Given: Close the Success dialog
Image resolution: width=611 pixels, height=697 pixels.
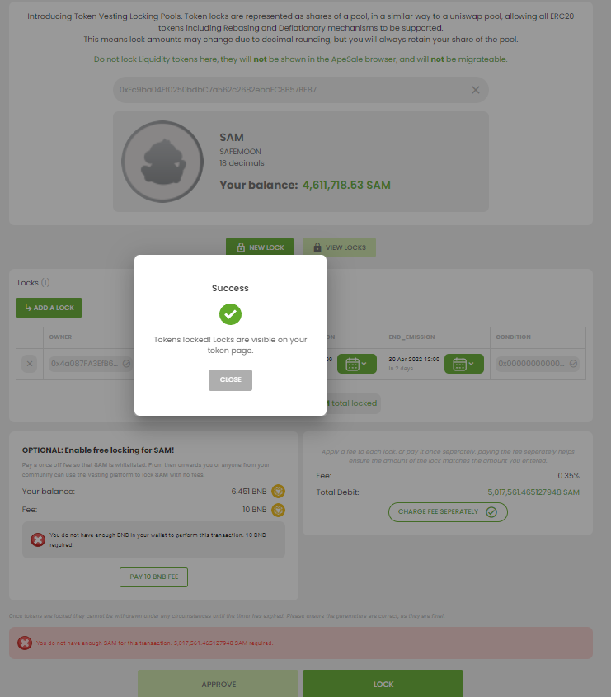Looking at the screenshot, I should 230,380.
